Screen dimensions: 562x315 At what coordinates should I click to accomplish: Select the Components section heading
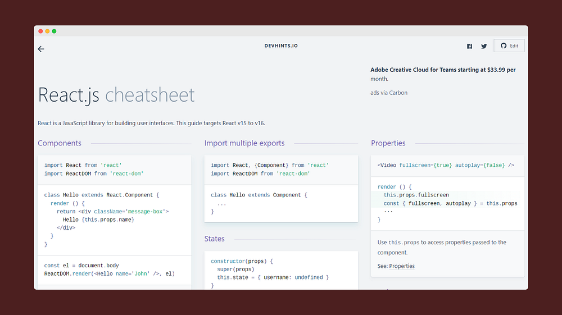[60, 143]
